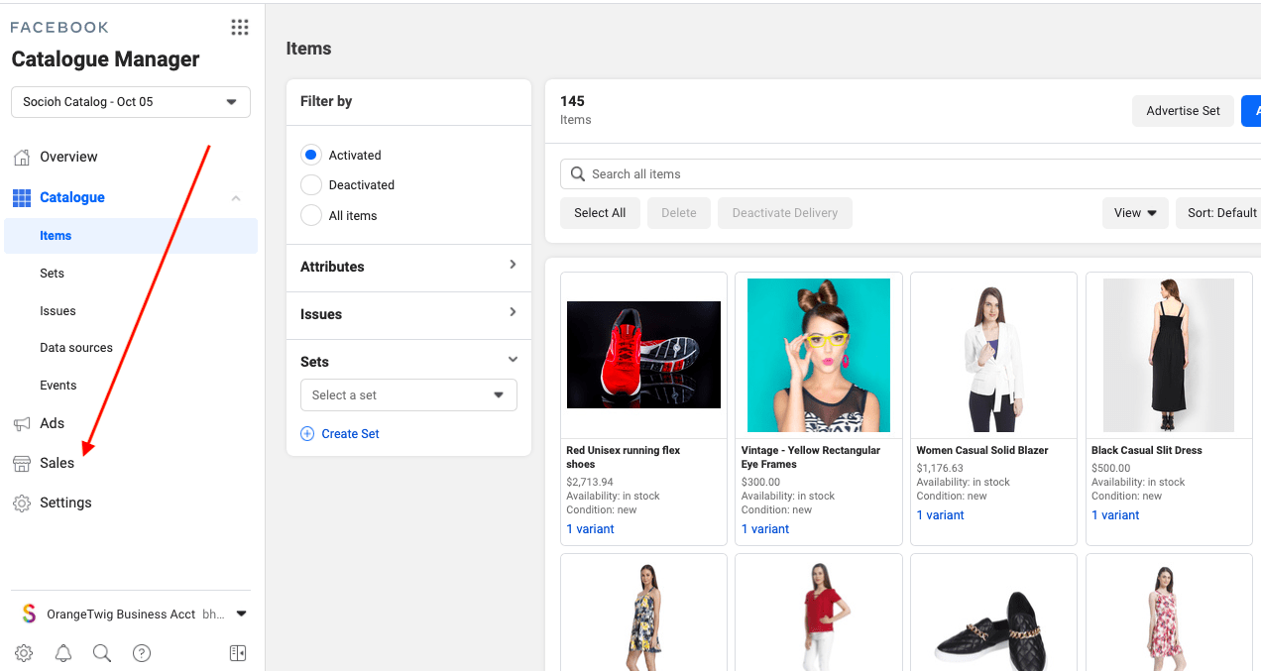Image resolution: width=1261 pixels, height=671 pixels.
Task: Open the help question mark icon
Action: click(142, 653)
